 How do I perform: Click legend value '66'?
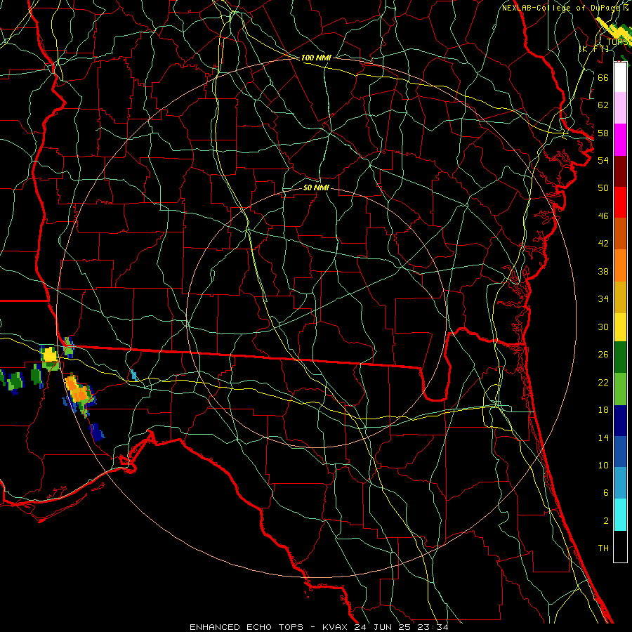click(x=603, y=77)
